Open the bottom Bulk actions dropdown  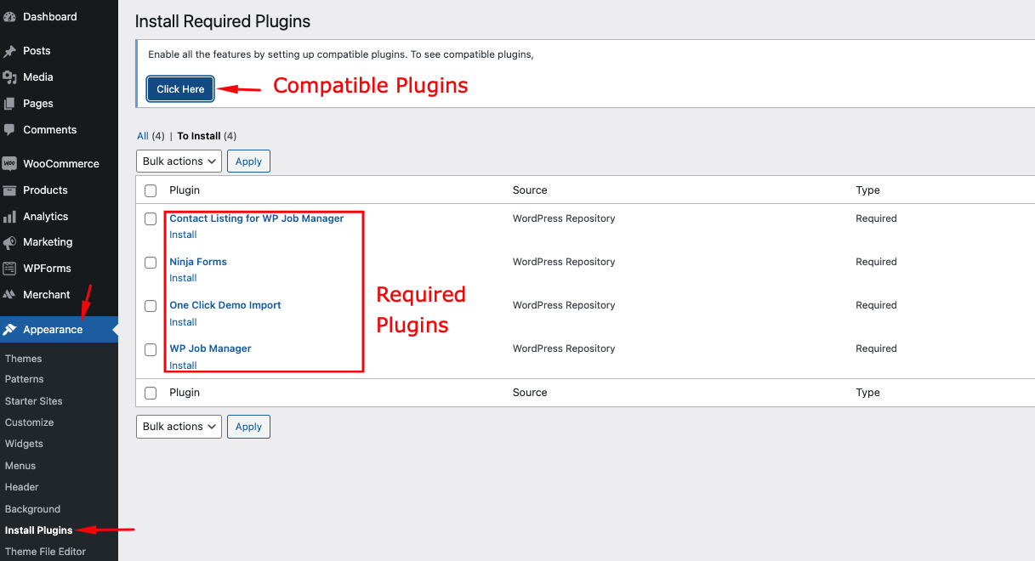[x=179, y=426]
